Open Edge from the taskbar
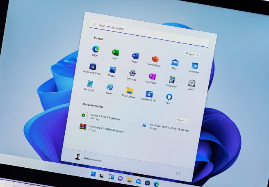Screen dimensions: 269x187 click(157, 184)
